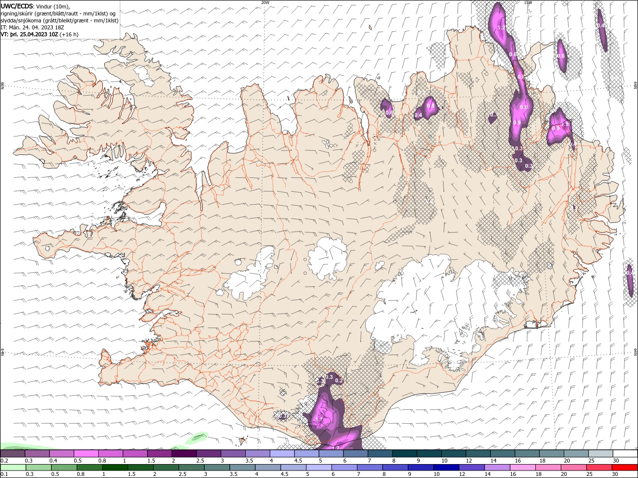Click the '0.2' label in the snow legend row
The image size is (638, 478).
[4, 461]
